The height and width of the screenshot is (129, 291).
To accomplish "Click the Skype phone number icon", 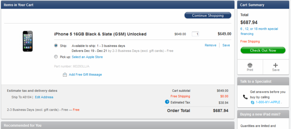I will point(253,102).
